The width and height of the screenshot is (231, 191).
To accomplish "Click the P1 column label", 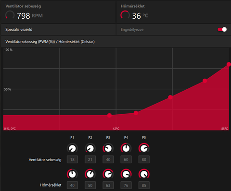I will (x=72, y=138).
